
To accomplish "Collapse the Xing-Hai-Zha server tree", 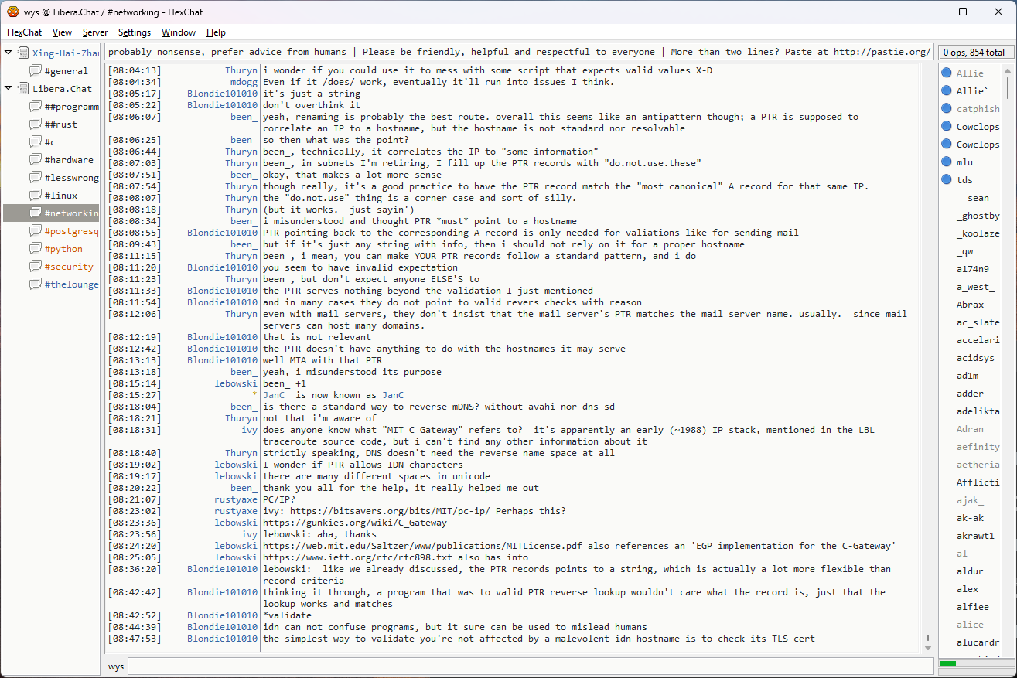I will coord(9,53).
